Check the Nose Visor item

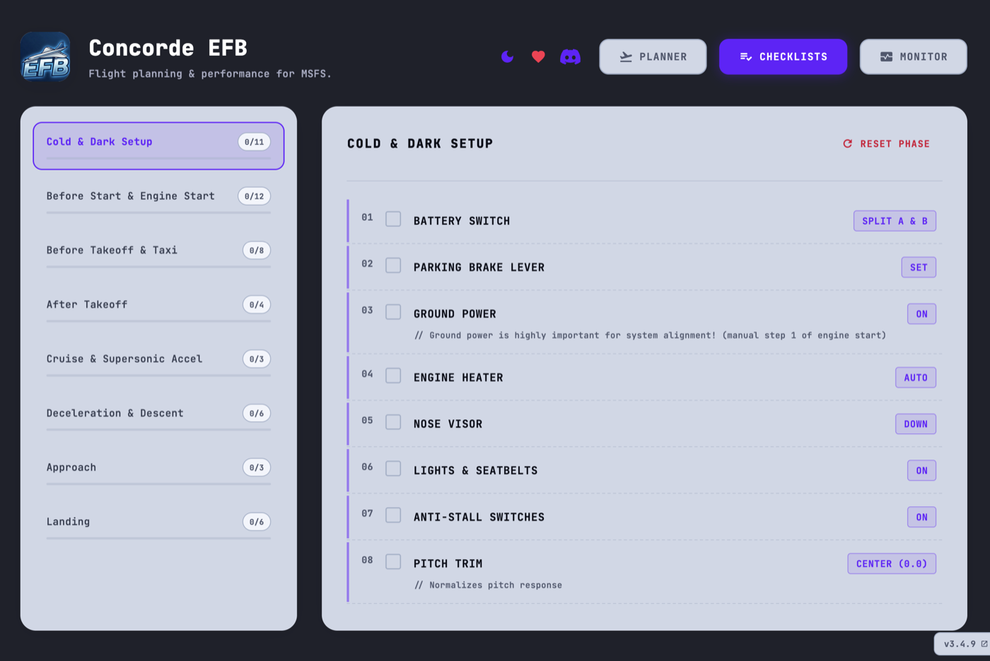tap(393, 423)
